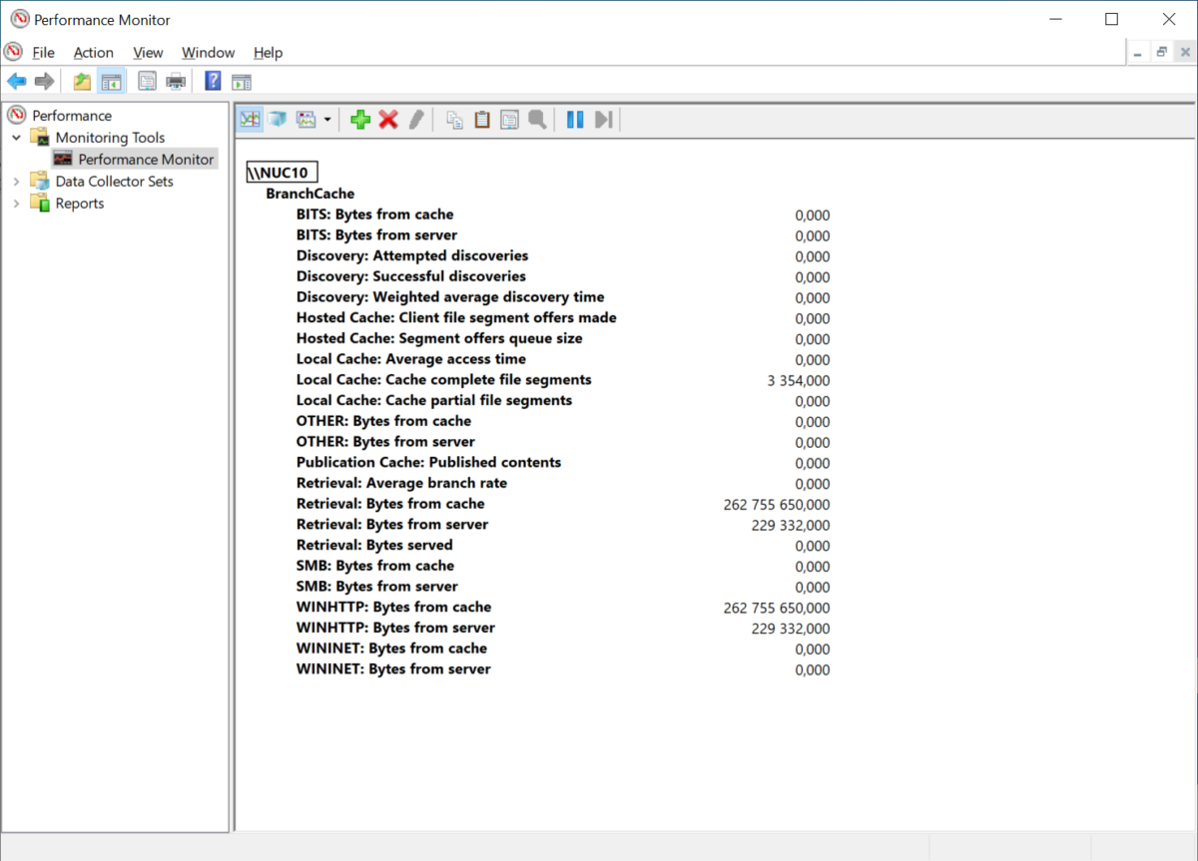Select Publication Cache: Published contents counter

428,462
